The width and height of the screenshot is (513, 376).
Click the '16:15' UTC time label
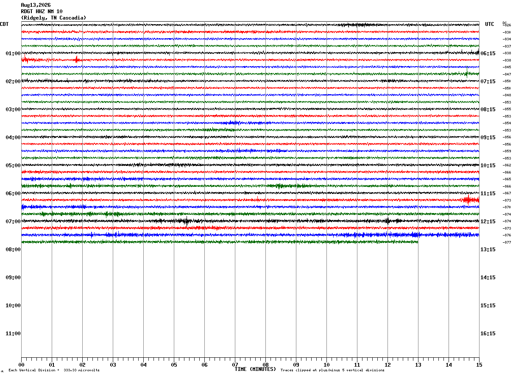pos(488,334)
